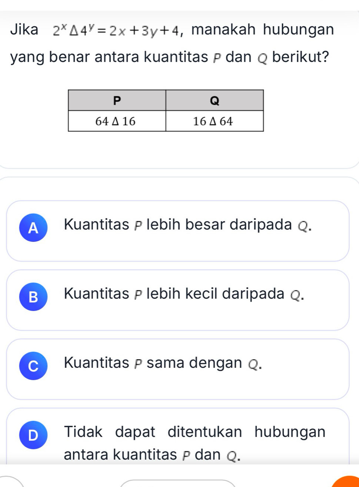Select the blue C option badge

[x=33, y=366]
